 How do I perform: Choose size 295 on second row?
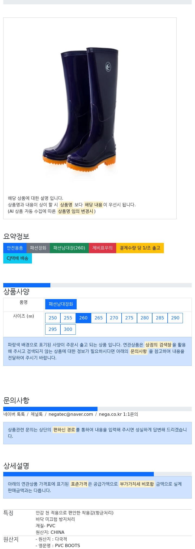53,329
